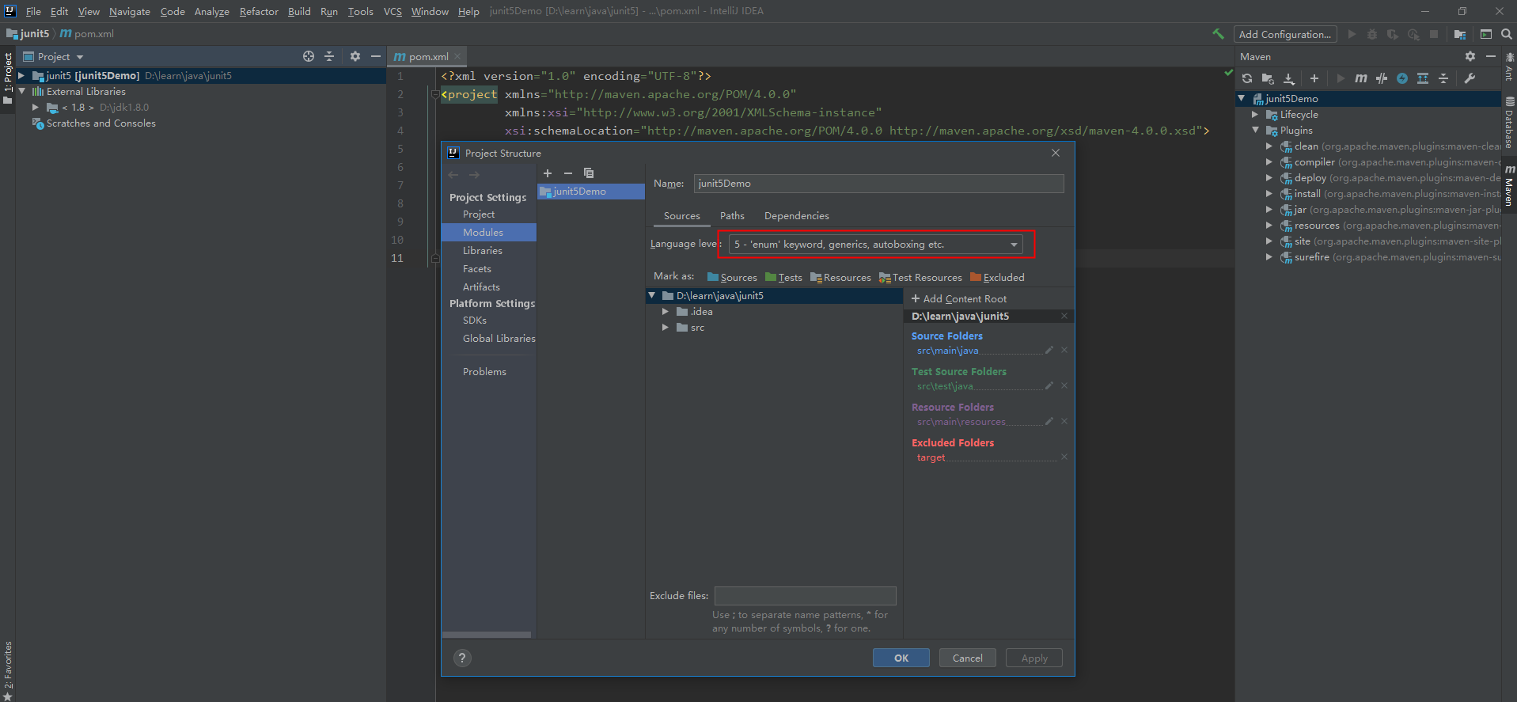Click Collapse All icon in Maven toolbar
This screenshot has width=1517, height=702.
tap(1443, 78)
